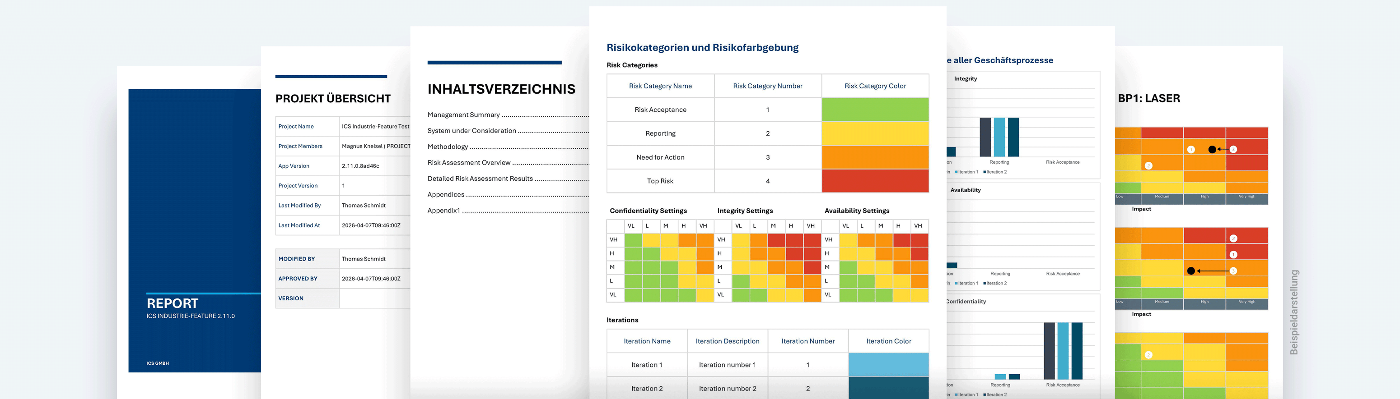Click the Iterations section heading
The width and height of the screenshot is (1400, 399).
point(622,320)
